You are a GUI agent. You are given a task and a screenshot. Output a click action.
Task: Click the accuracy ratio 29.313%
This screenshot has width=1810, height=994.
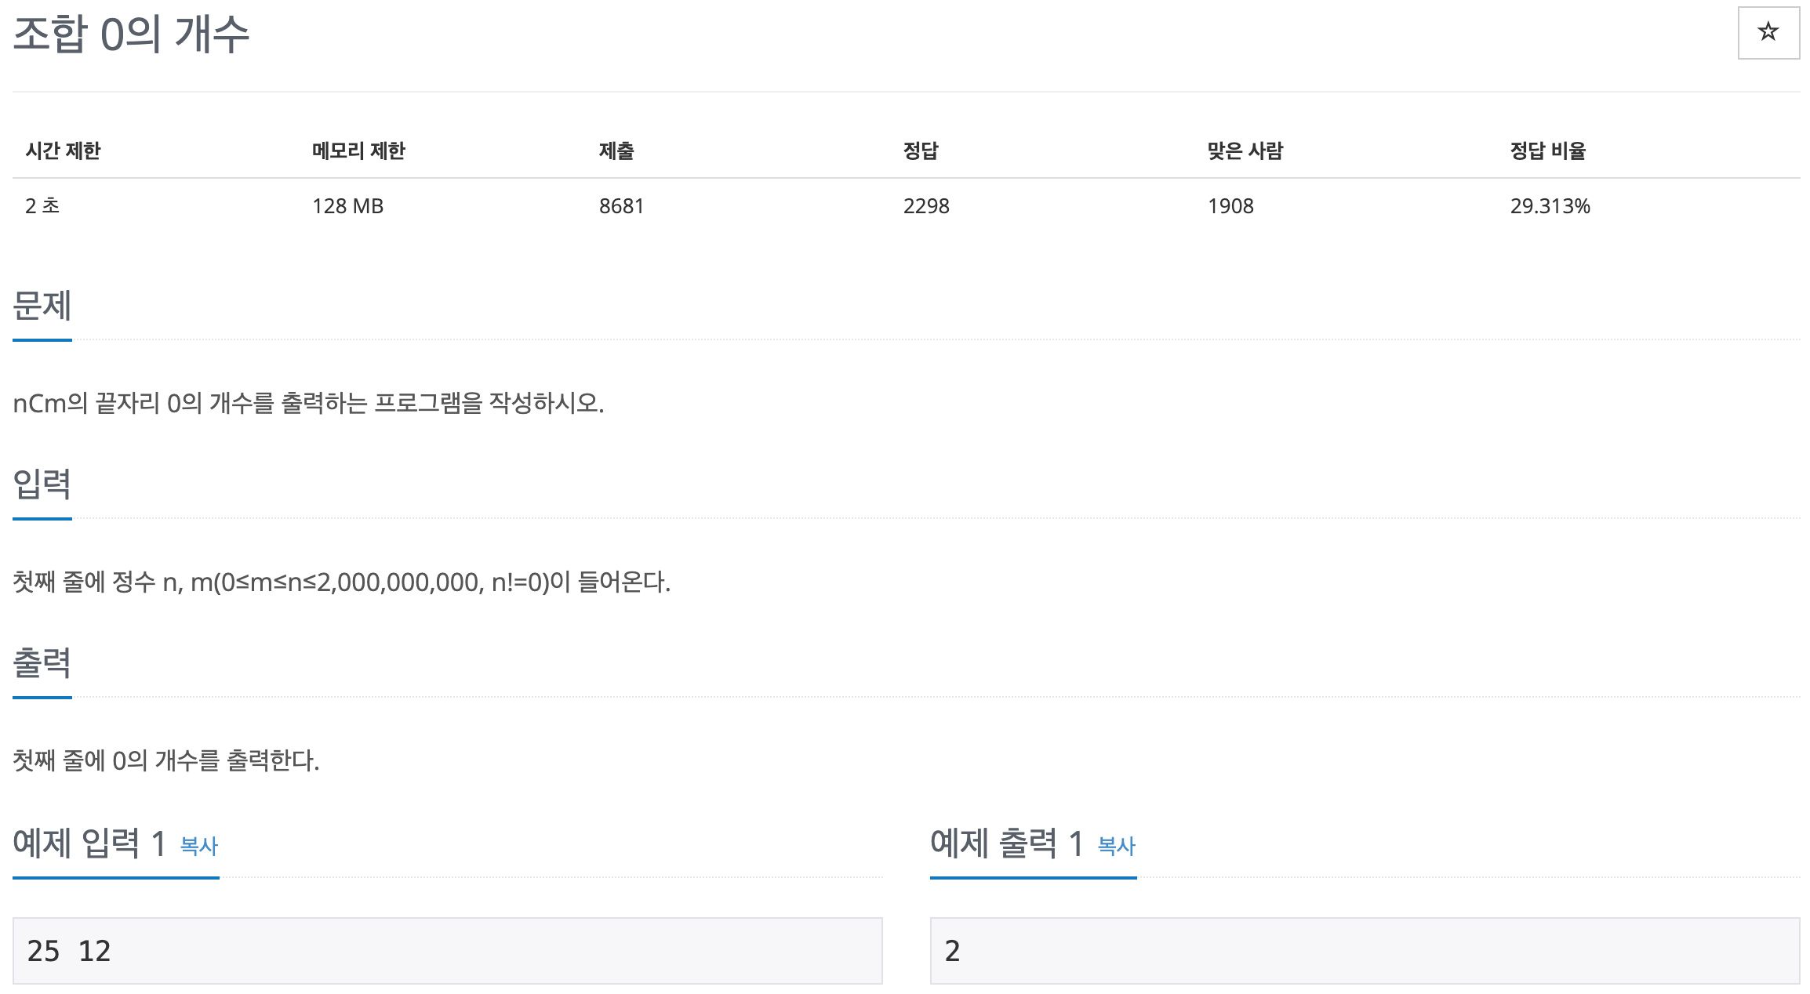click(1550, 206)
